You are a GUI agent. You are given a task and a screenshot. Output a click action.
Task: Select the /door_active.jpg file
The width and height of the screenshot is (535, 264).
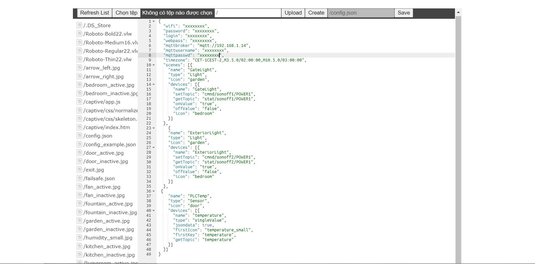pyautogui.click(x=103, y=153)
